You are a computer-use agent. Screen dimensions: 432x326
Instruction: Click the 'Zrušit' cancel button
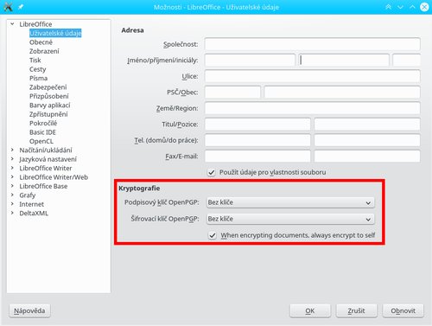(356, 310)
